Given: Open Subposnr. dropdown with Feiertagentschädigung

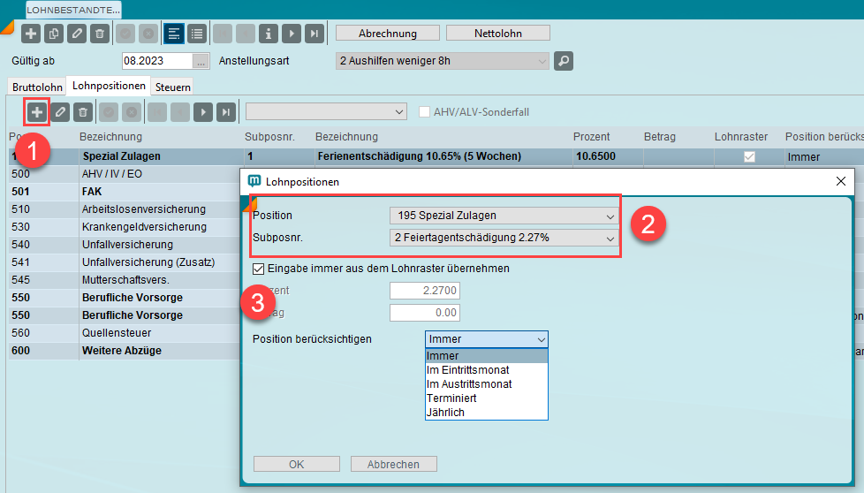Looking at the screenshot, I should coord(504,238).
